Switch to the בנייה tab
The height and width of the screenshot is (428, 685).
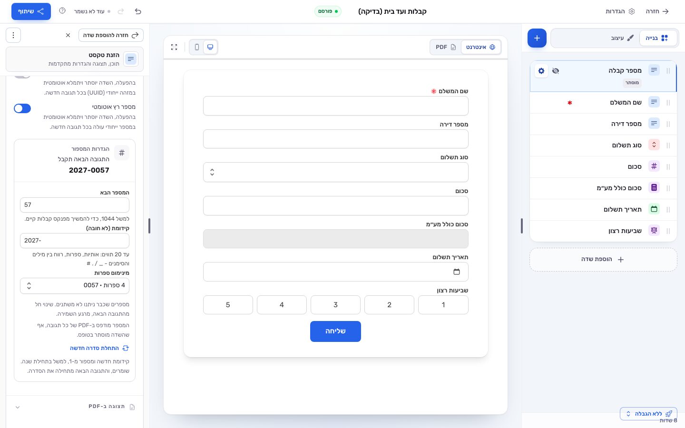click(x=658, y=38)
